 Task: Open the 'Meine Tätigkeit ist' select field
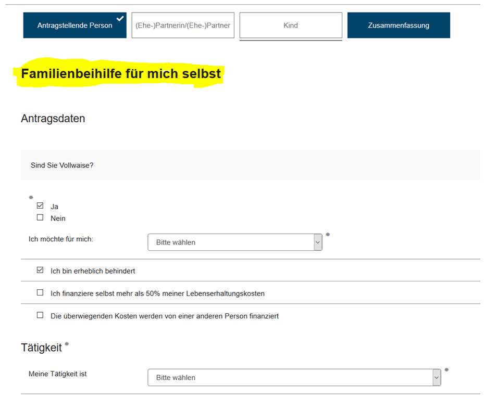tap(290, 378)
